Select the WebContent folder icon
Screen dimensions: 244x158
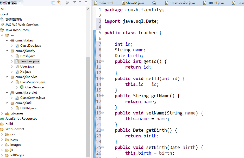[2, 129]
